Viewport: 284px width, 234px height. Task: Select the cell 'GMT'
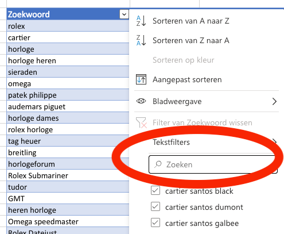(x=68, y=198)
